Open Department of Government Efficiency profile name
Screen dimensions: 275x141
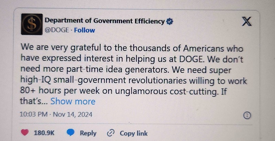105,21
